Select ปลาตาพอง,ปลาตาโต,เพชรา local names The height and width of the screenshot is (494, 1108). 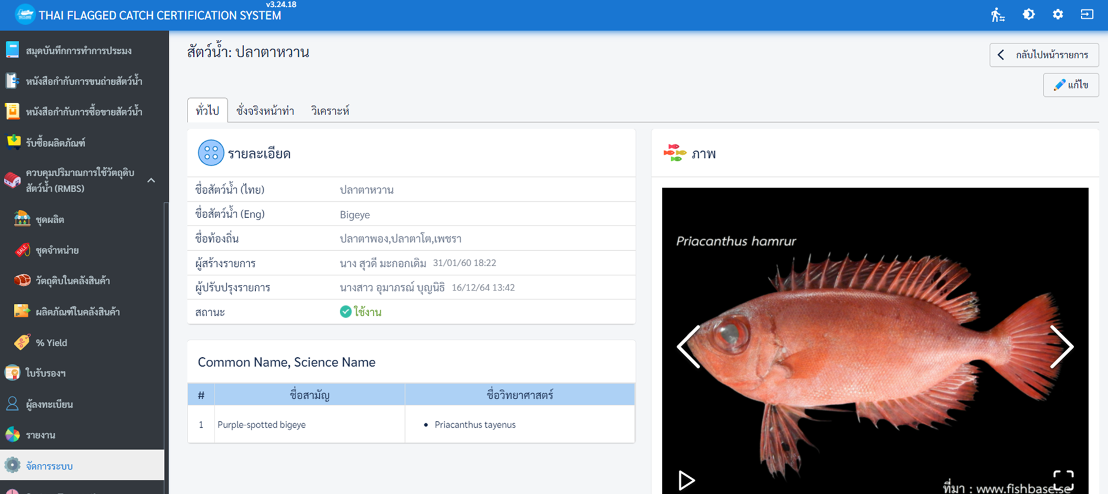(400, 239)
